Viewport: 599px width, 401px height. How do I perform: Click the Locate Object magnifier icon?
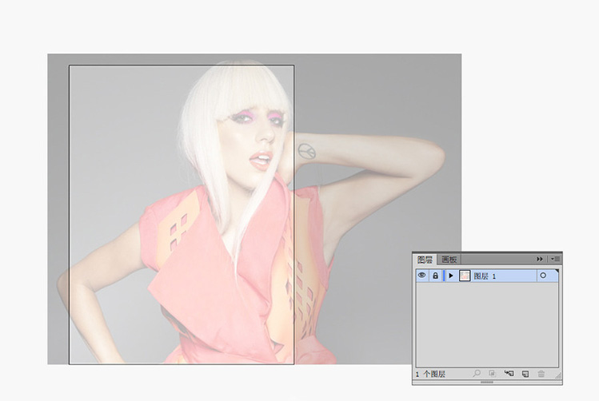pyautogui.click(x=476, y=374)
